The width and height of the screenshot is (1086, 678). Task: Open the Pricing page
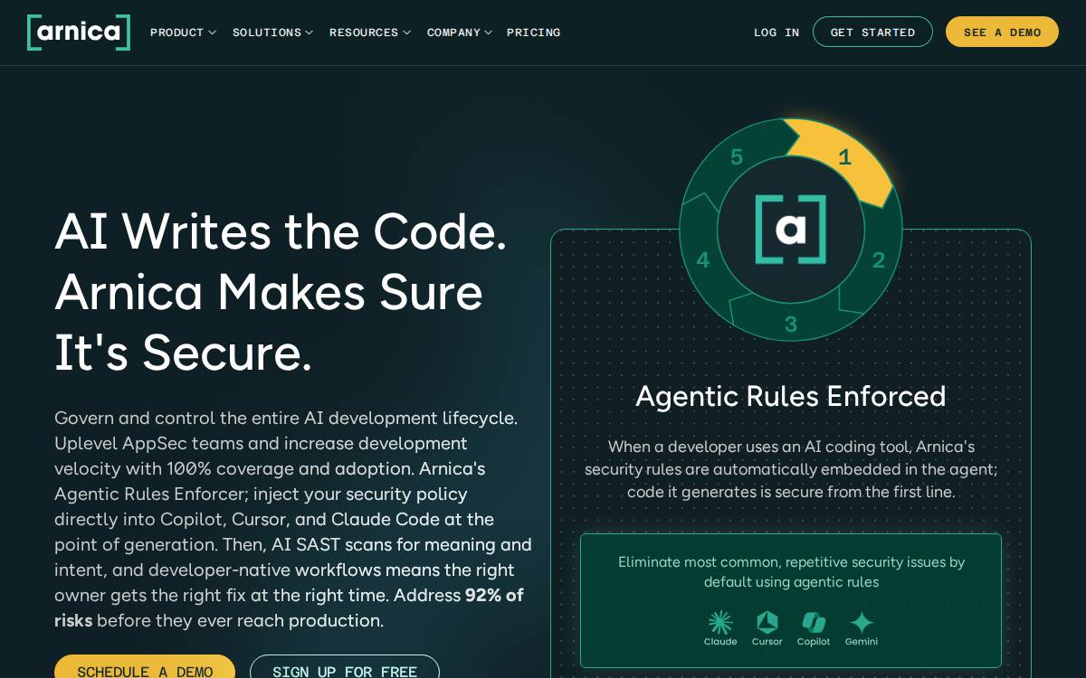(533, 33)
